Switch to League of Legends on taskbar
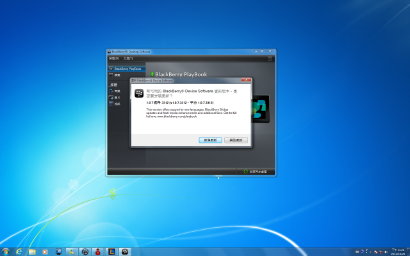 [111, 252]
